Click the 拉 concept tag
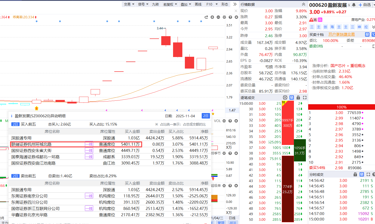This screenshot has height=224, width=375. point(366,27)
